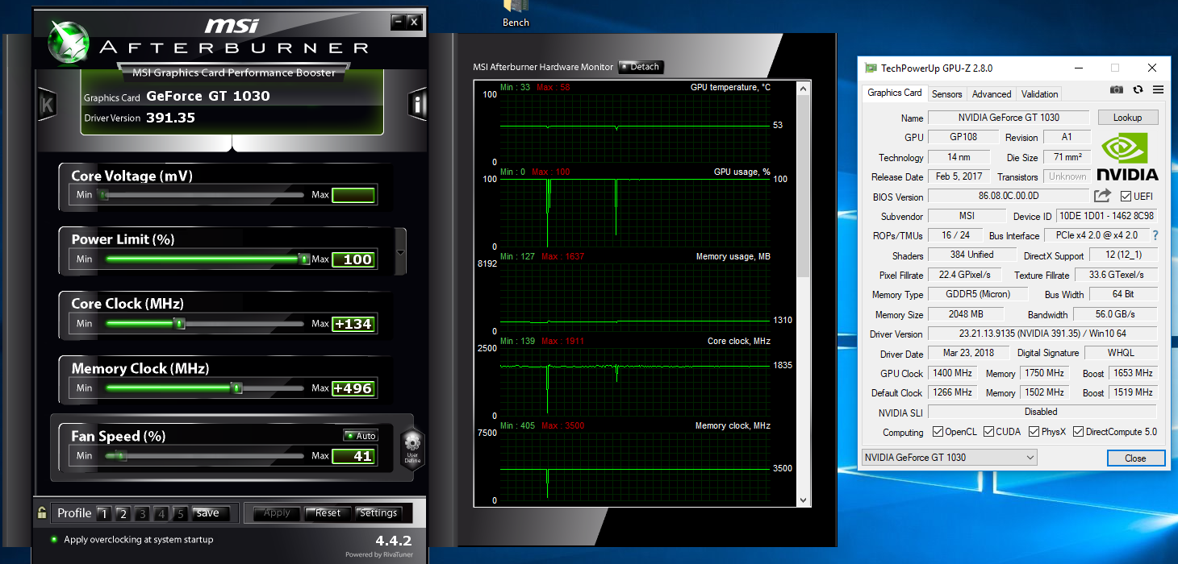The image size is (1178, 564).
Task: Select Afterburner profile slot 3
Action: (x=142, y=513)
